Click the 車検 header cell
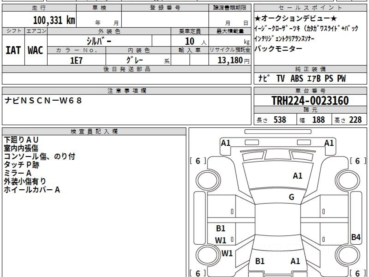 (99, 8)
